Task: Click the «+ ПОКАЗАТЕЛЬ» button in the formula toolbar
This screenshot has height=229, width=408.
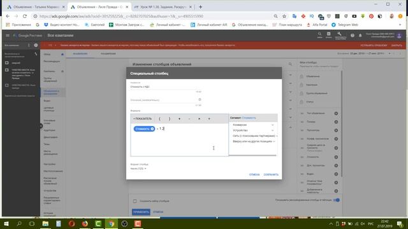Action: click(142, 119)
